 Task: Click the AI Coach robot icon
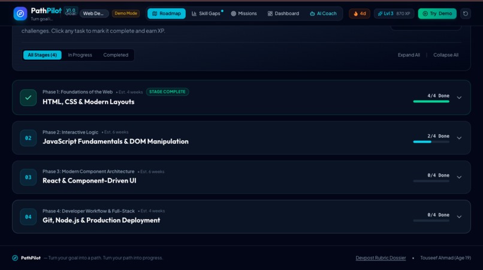click(x=312, y=14)
